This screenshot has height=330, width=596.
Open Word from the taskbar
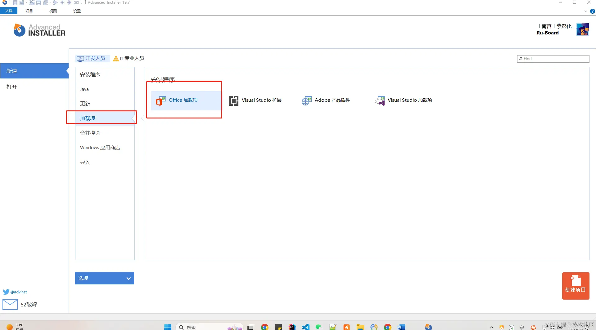click(x=401, y=327)
